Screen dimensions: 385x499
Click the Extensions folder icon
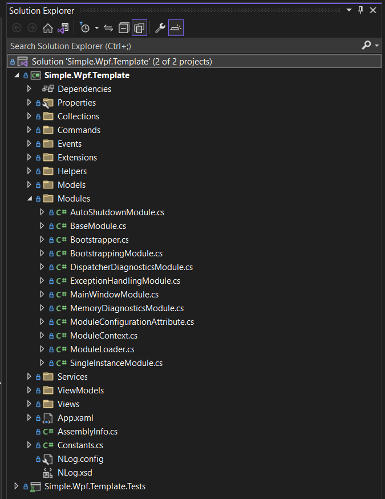coord(48,157)
